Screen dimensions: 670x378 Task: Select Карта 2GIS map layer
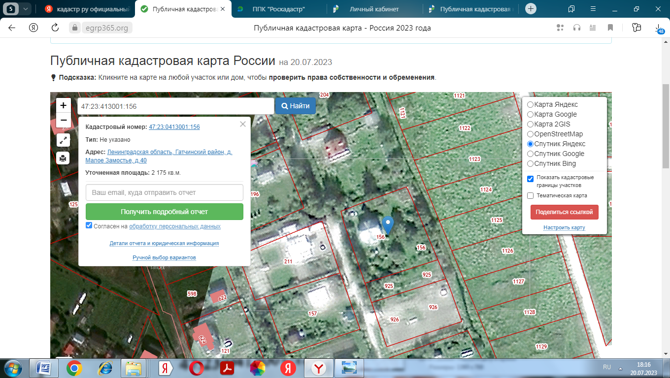[x=530, y=124]
